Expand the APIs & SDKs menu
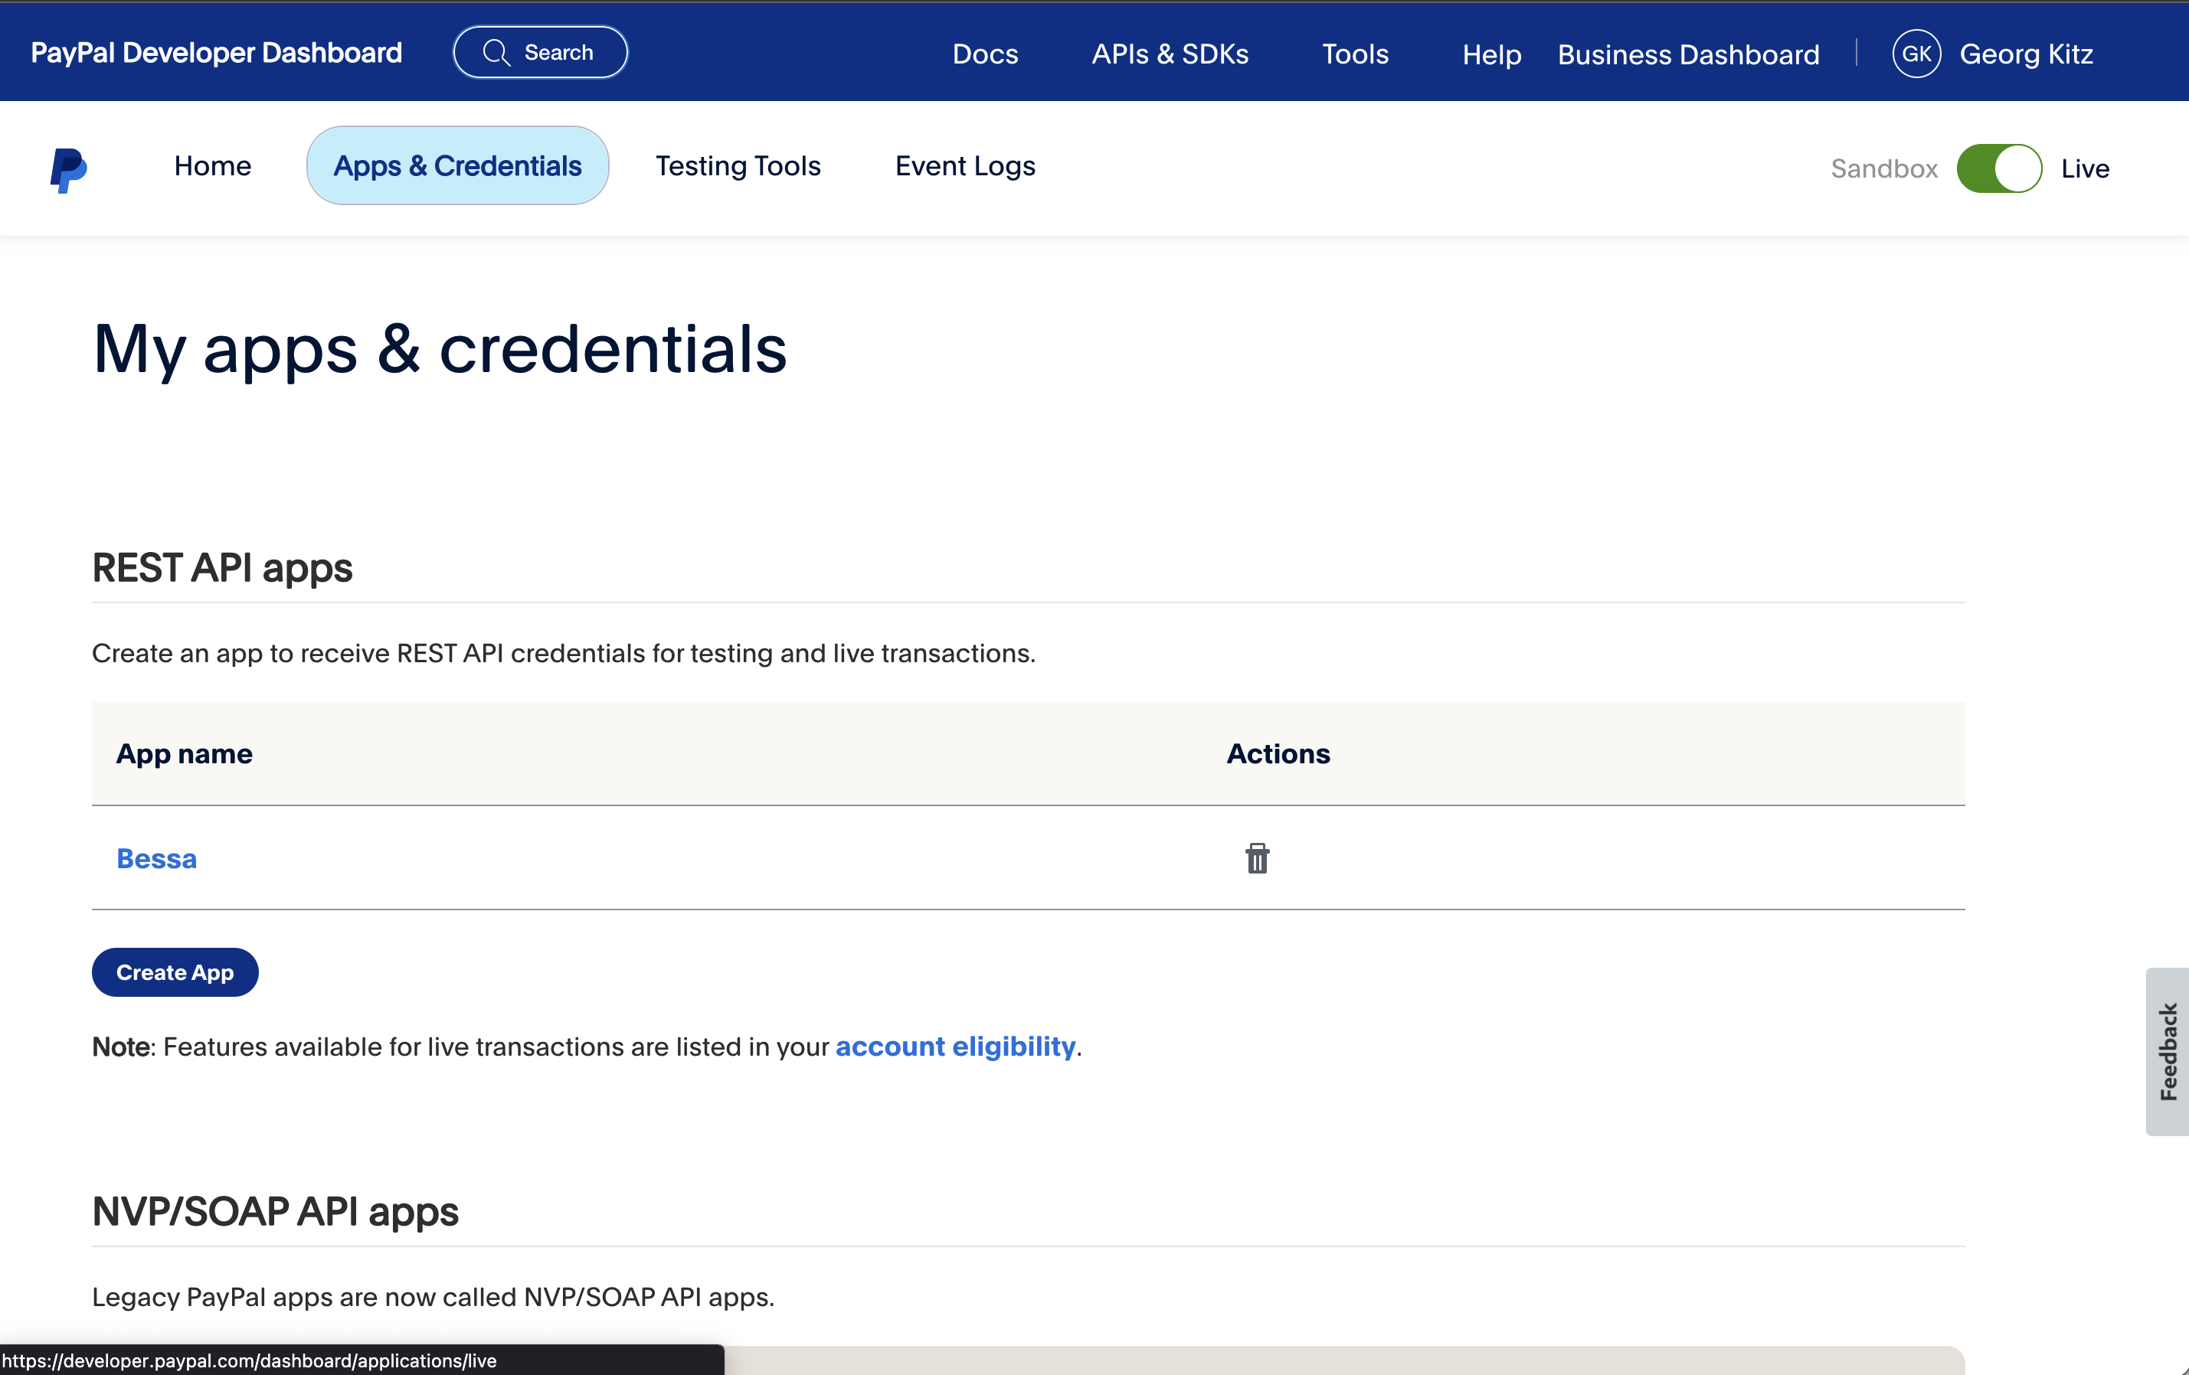Image resolution: width=2189 pixels, height=1375 pixels. point(1169,54)
